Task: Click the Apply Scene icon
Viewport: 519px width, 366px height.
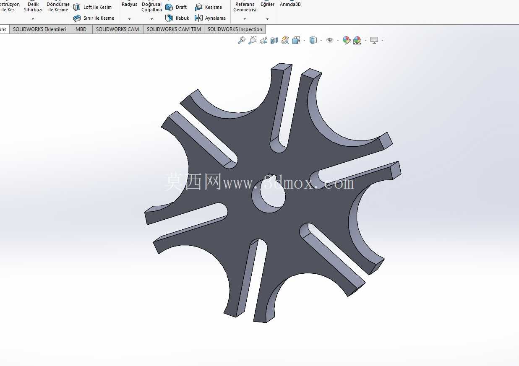Action: pyautogui.click(x=357, y=40)
